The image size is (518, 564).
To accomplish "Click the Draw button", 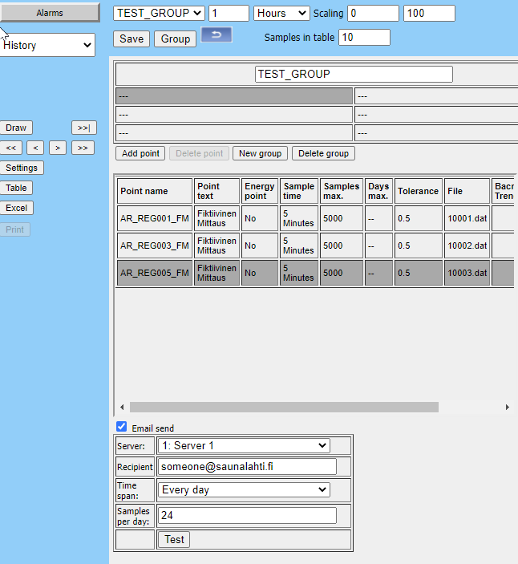I will [16, 128].
